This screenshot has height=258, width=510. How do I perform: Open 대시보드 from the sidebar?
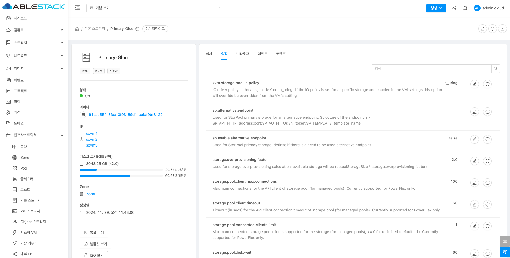click(20, 18)
